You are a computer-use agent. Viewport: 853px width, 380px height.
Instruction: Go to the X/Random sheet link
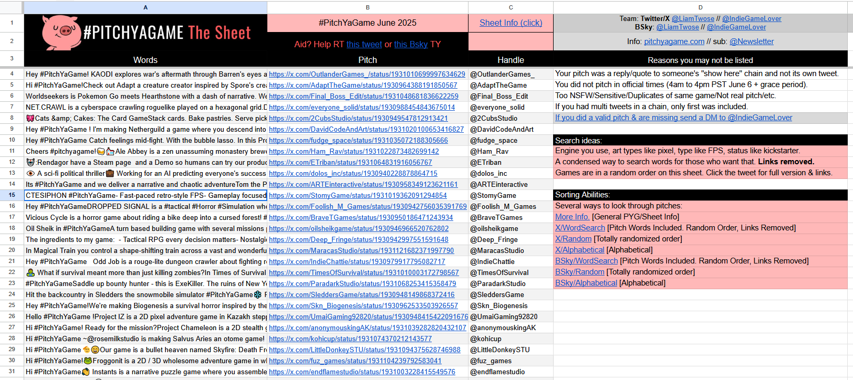click(573, 239)
